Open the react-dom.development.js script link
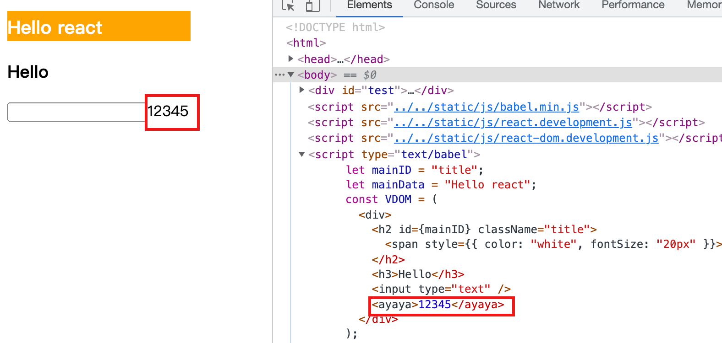The width and height of the screenshot is (722, 343). point(526,138)
